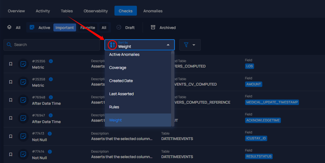
Task: Click check status icon for #77414
Action: [23, 154]
